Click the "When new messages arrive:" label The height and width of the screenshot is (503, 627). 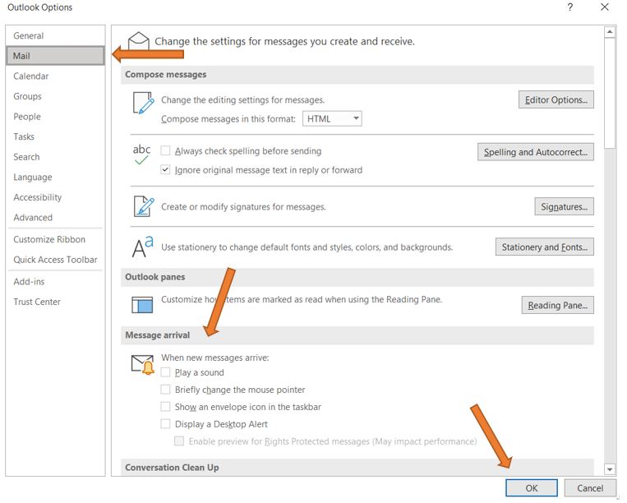coord(214,358)
